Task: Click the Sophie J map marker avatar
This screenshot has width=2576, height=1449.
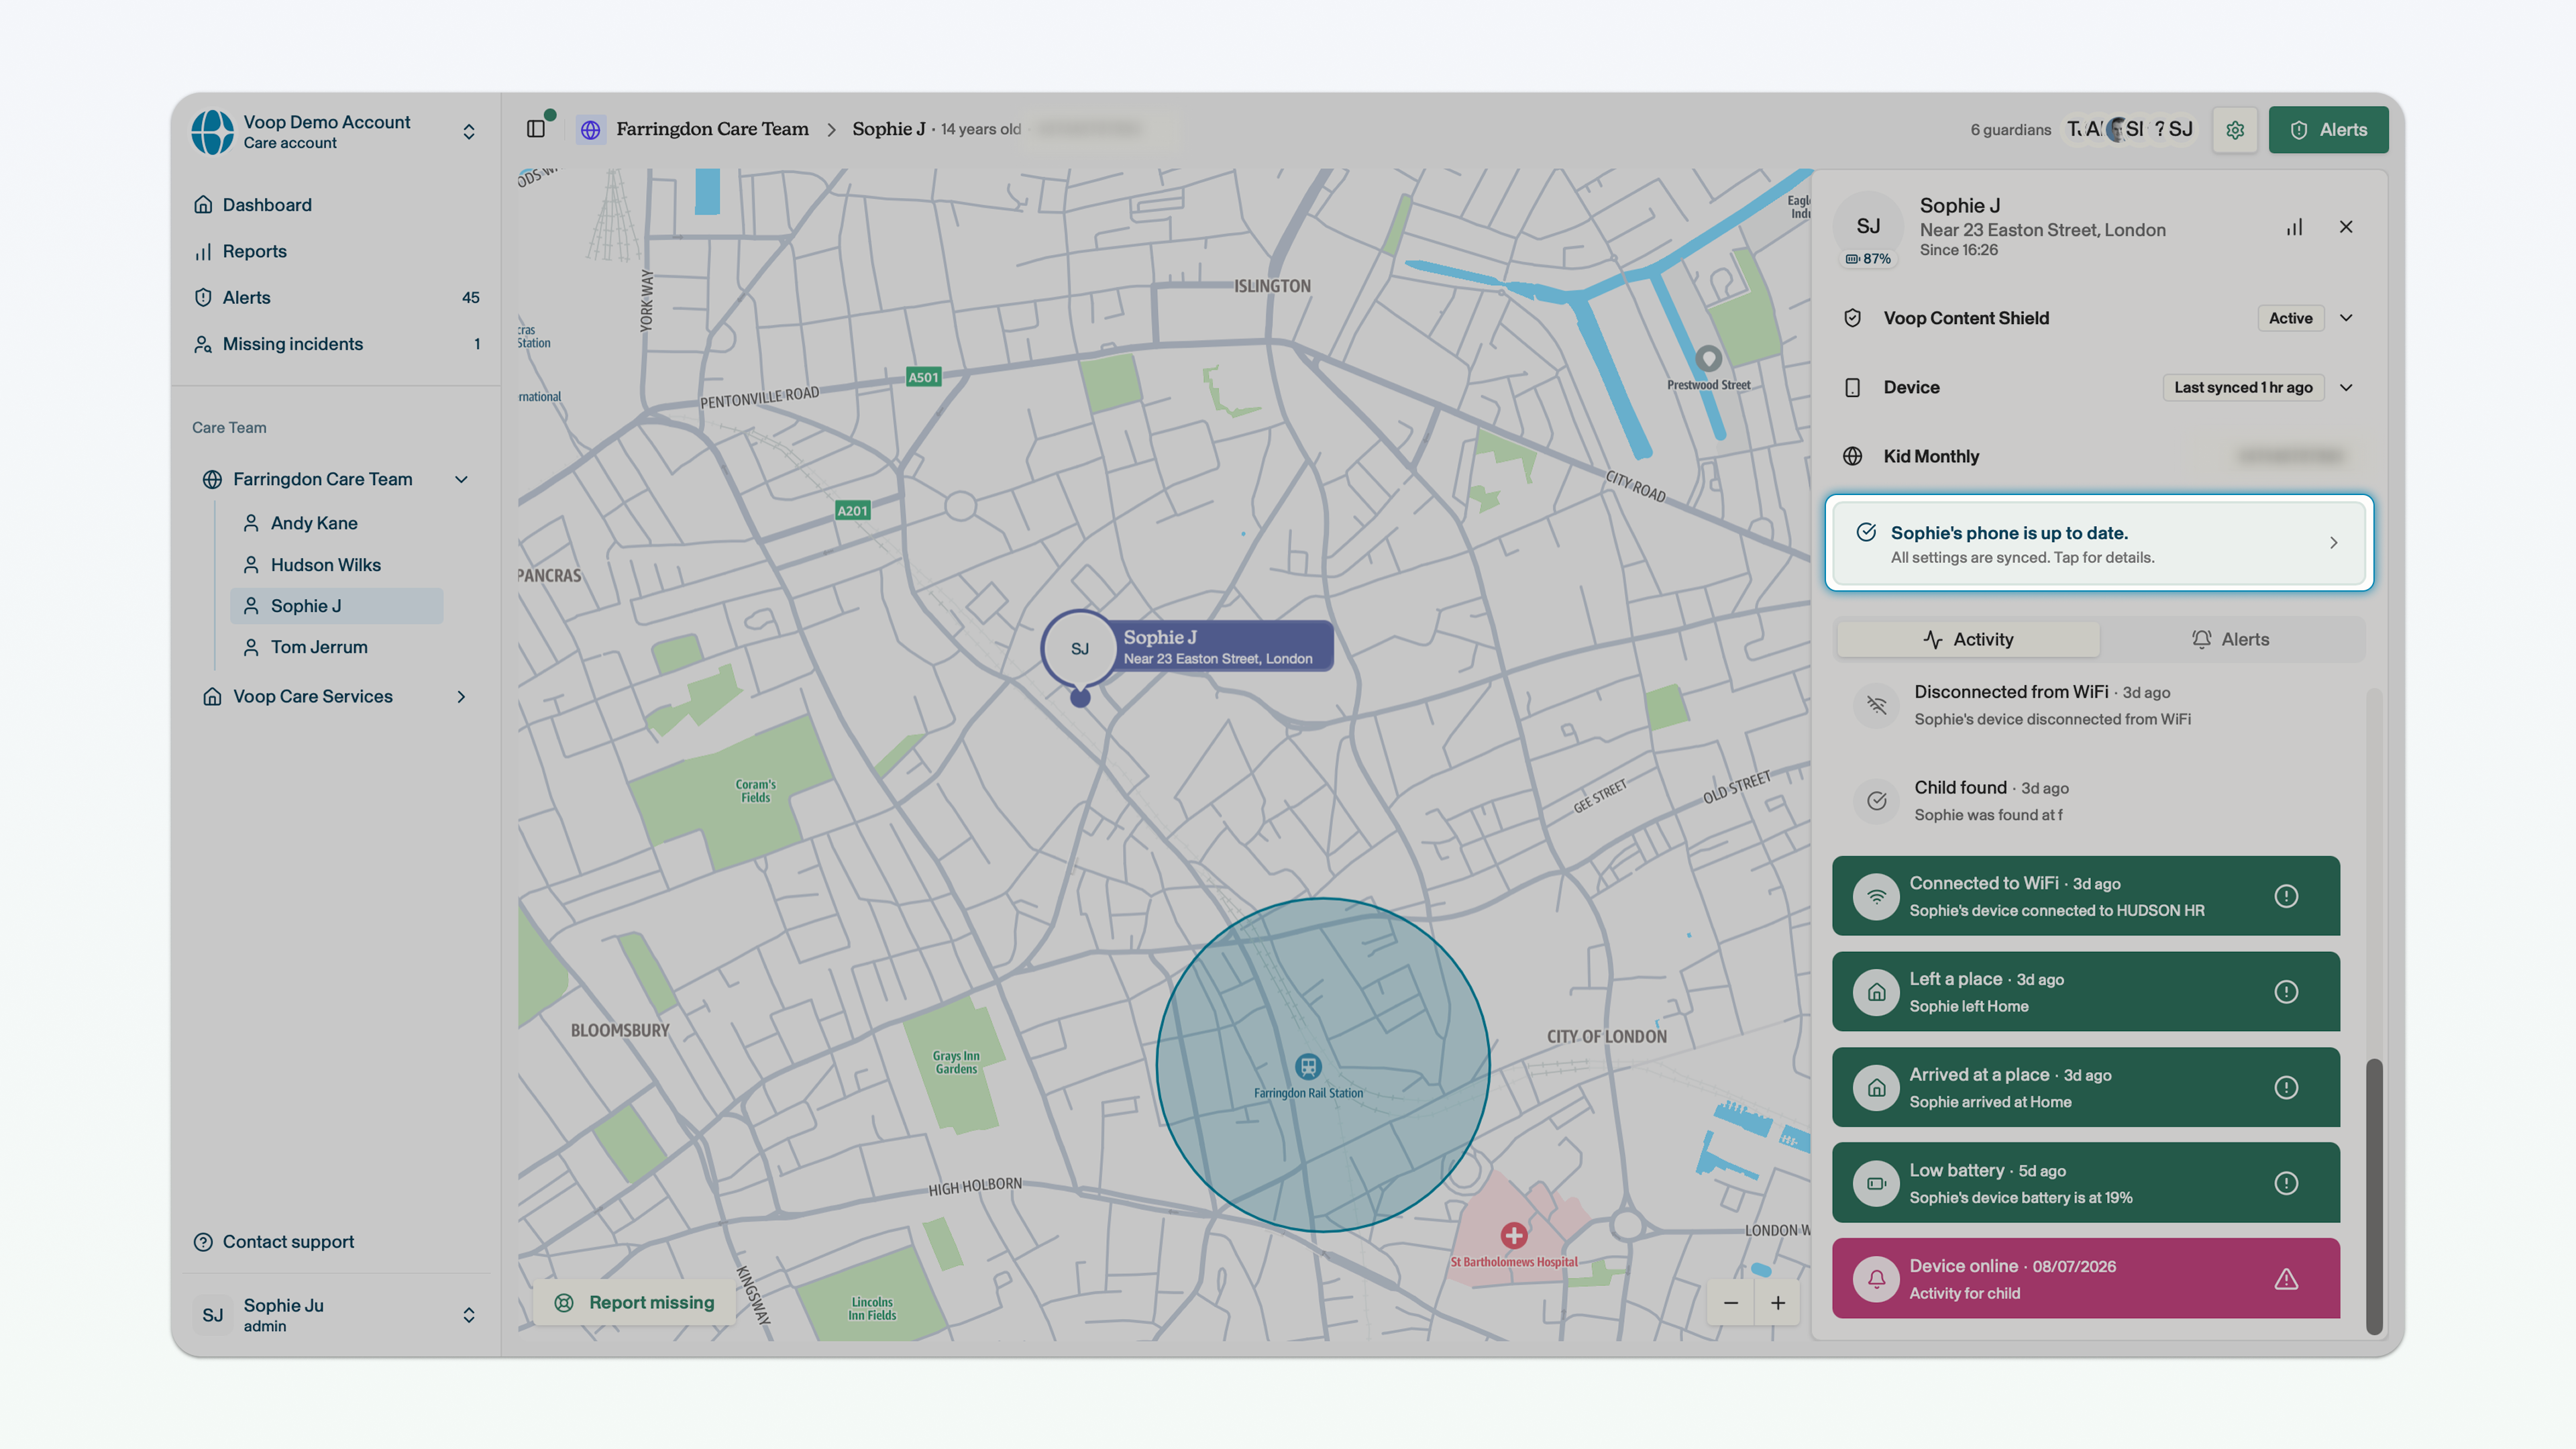Action: point(1080,649)
